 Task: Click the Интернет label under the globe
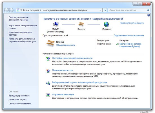click(107, 29)
